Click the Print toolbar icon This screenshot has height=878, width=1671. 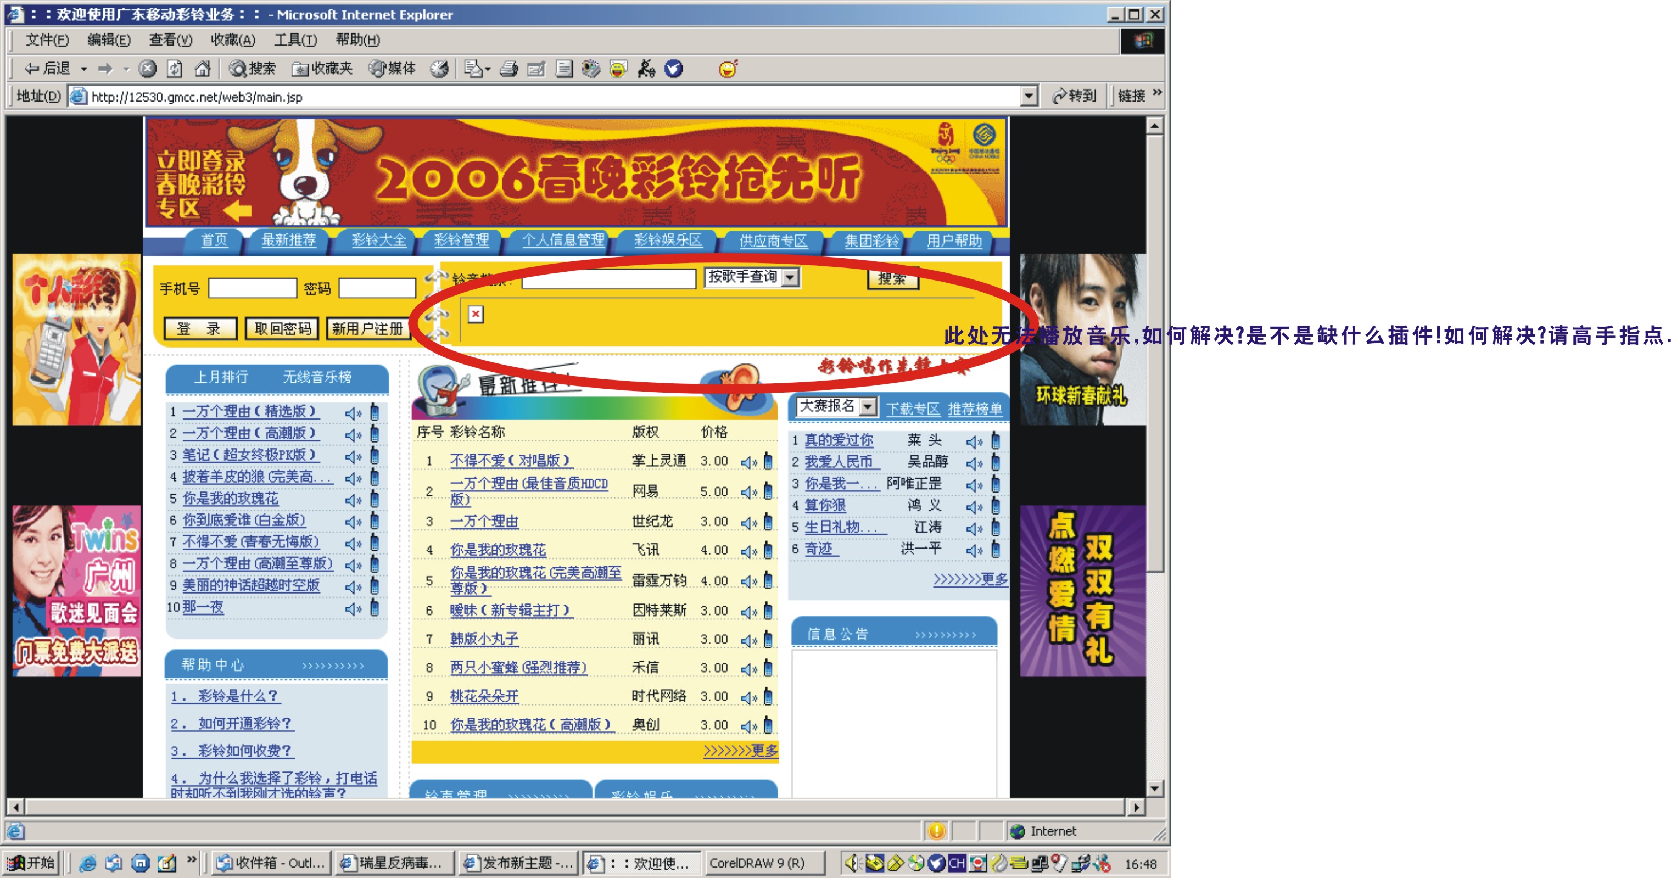pyautogui.click(x=509, y=69)
